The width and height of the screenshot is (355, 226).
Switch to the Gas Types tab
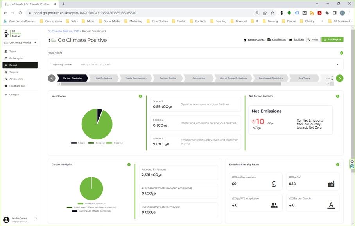(304, 78)
